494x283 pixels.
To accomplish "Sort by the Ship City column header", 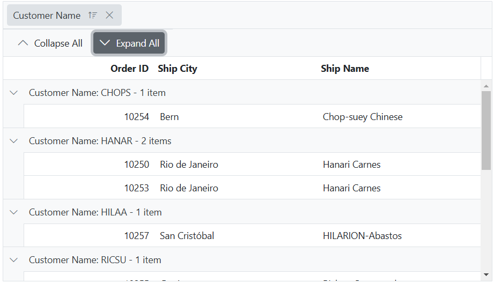I will [x=178, y=69].
